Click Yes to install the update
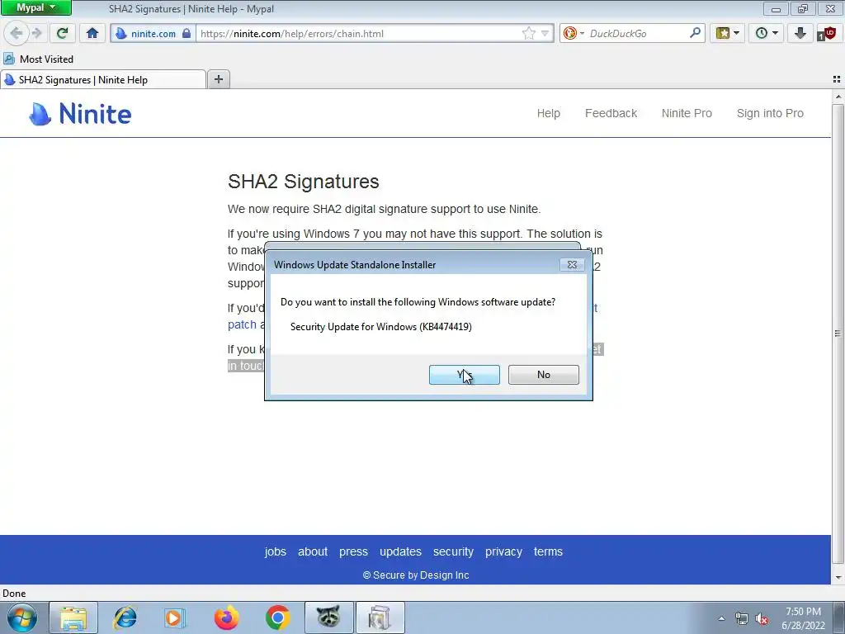The width and height of the screenshot is (845, 634). 464,375
